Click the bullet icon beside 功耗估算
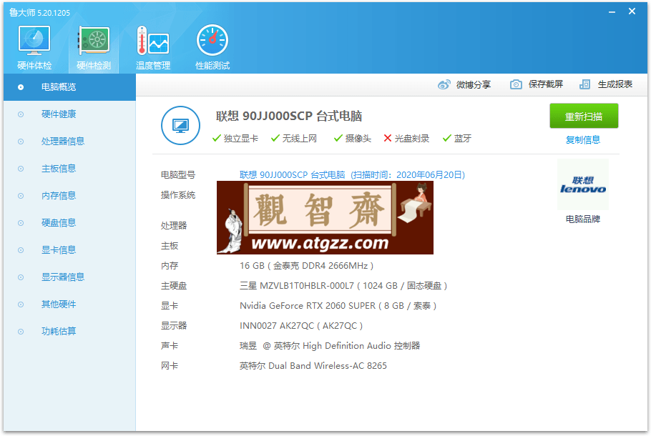This screenshot has height=436, width=651. click(21, 332)
